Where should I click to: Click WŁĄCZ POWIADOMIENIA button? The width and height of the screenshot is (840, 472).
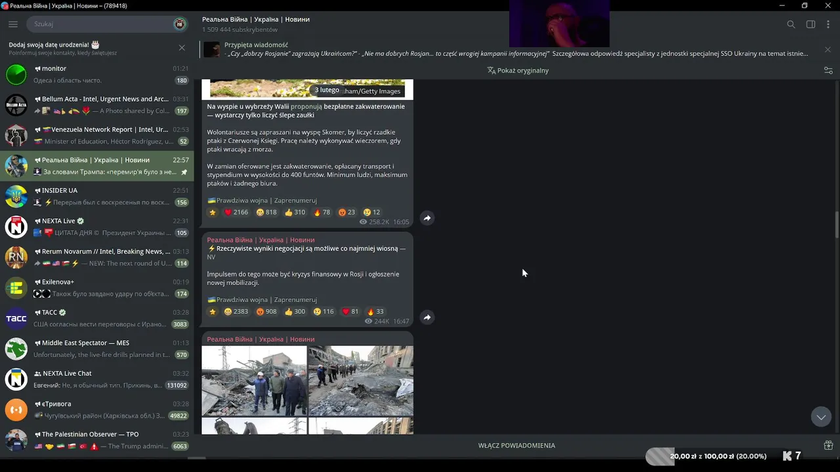coord(516,446)
